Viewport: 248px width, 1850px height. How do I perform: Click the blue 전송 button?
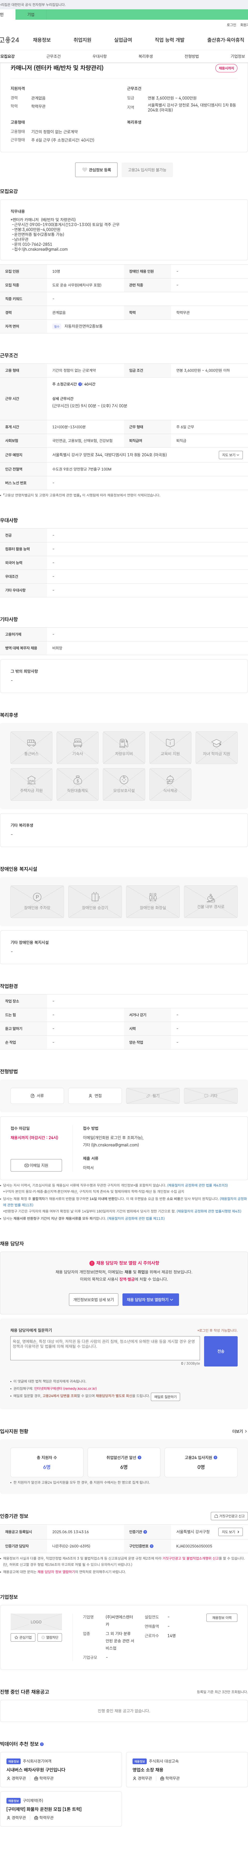[221, 1351]
